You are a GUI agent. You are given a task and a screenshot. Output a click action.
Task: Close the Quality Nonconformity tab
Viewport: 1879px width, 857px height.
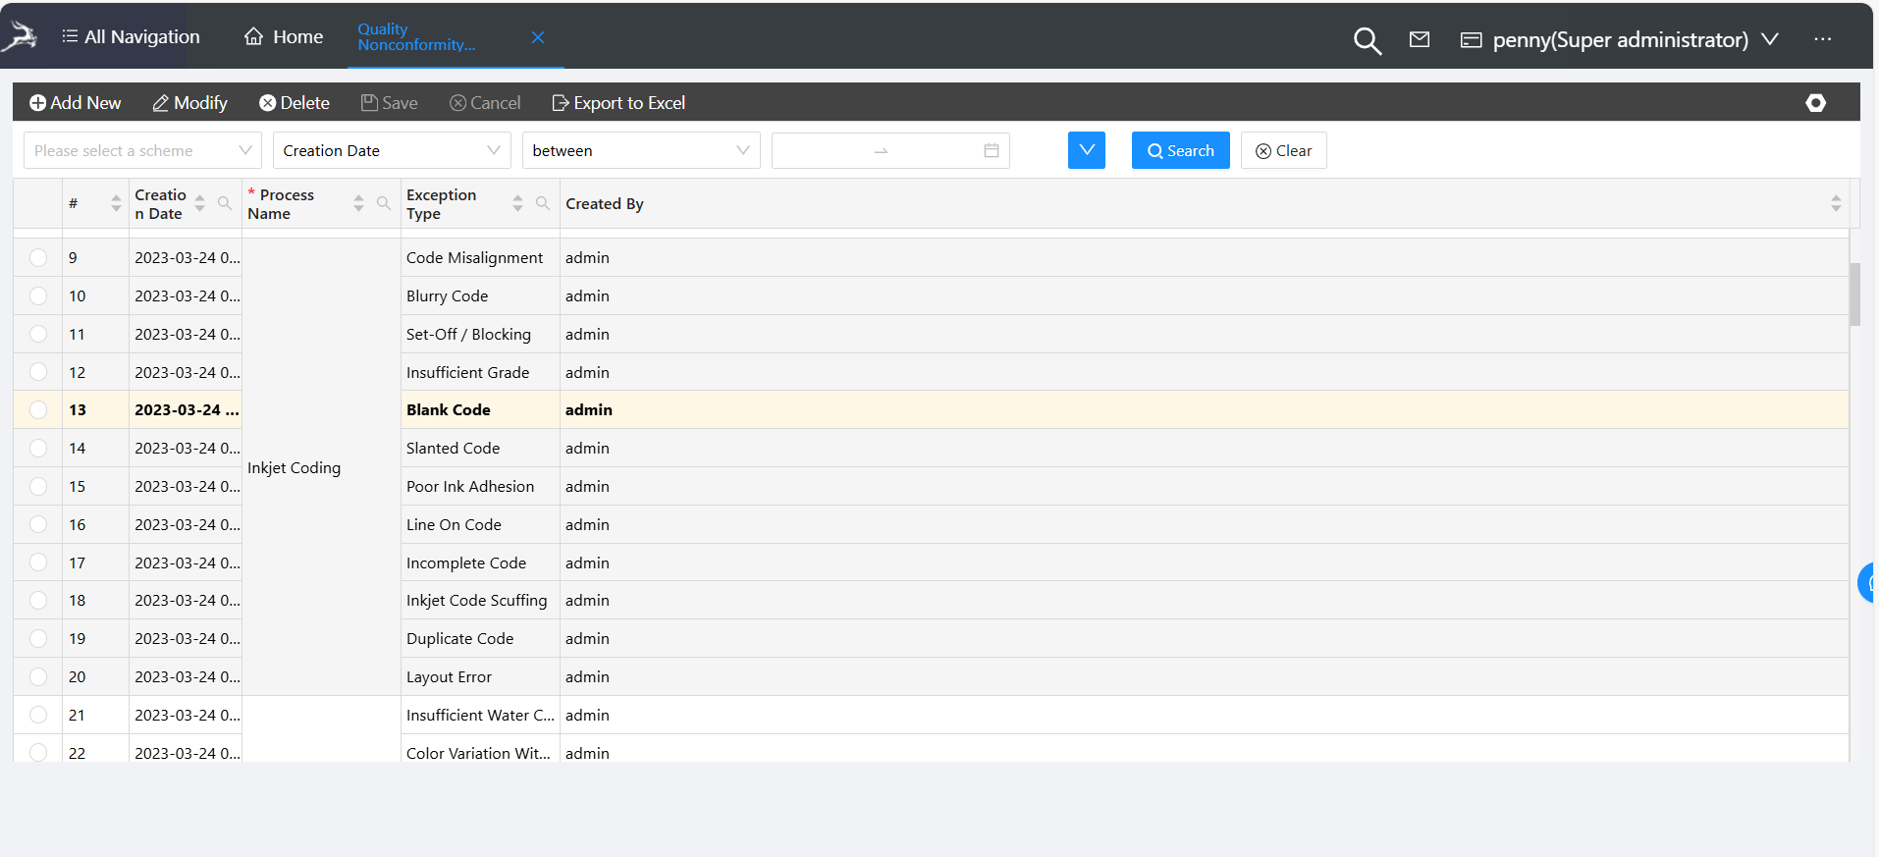(x=537, y=37)
